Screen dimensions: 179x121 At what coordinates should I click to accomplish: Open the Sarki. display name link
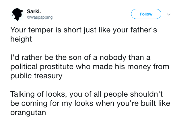tap(34, 11)
